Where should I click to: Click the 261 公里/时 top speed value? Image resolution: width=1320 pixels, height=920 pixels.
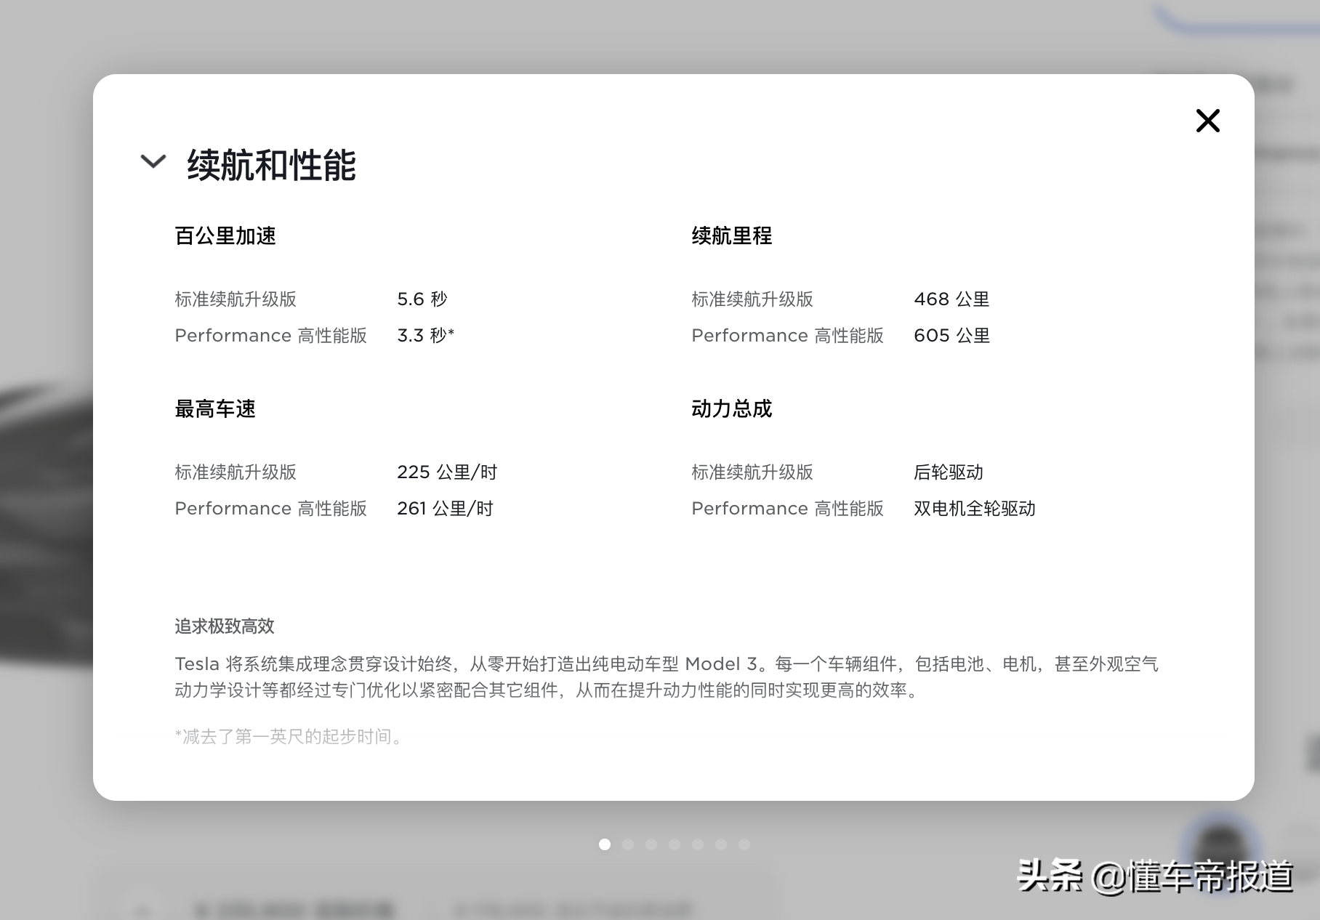tap(446, 509)
